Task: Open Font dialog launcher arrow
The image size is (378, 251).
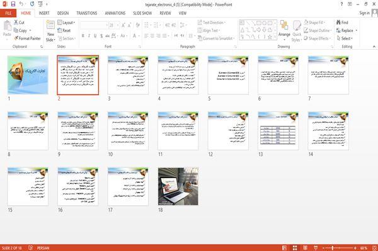Action: 140,47
